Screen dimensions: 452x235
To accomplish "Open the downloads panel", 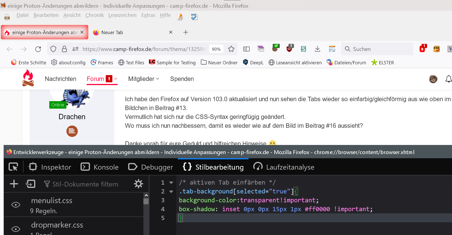I will pyautogui.click(x=317, y=49).
